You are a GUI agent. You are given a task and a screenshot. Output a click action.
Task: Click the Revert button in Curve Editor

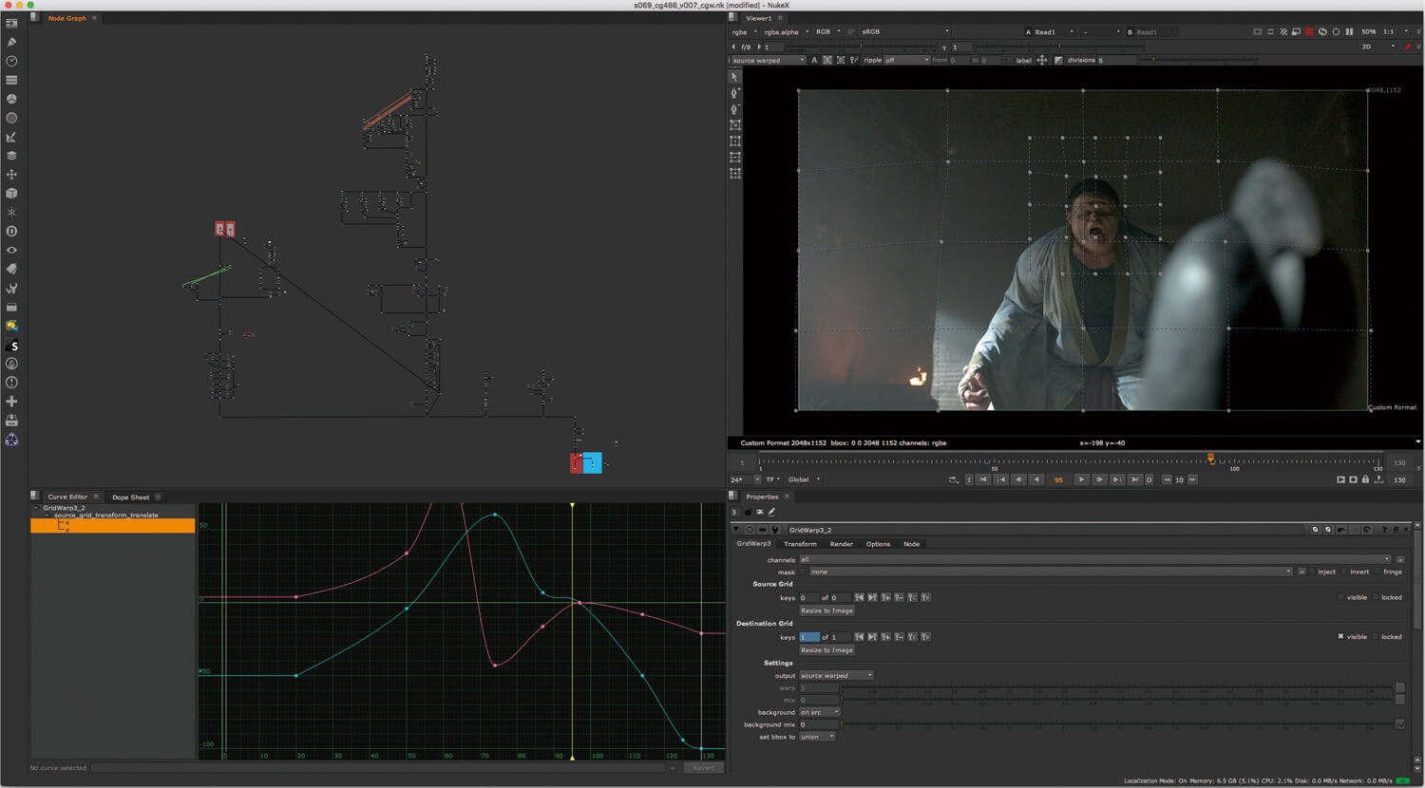pyautogui.click(x=703, y=768)
